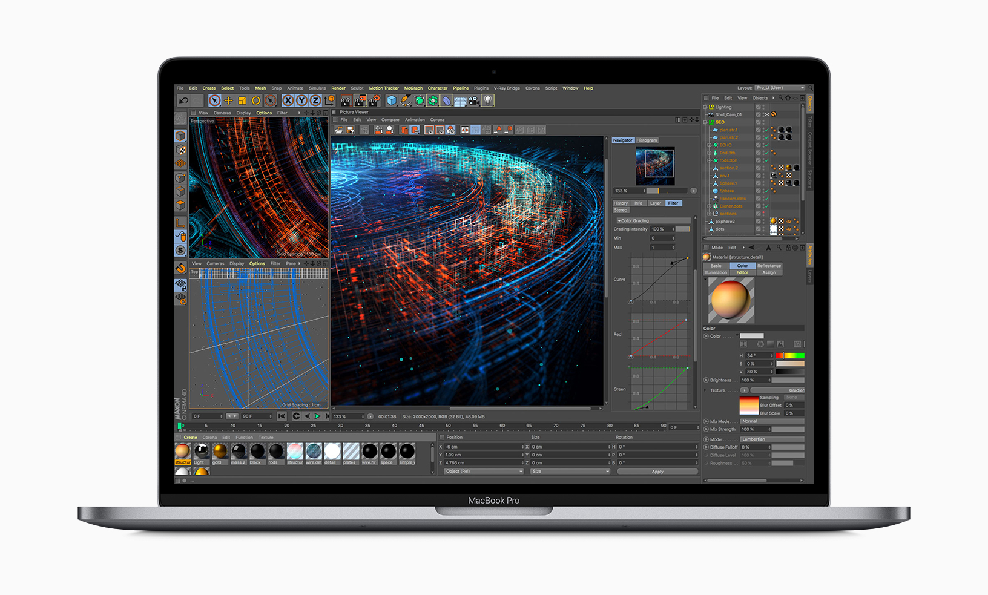Expand the Cloner.dots object tree
Screen dimensions: 988x595
[x=709, y=206]
